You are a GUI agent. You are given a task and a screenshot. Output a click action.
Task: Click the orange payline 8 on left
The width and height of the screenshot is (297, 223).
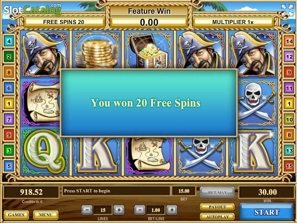coord(9,72)
